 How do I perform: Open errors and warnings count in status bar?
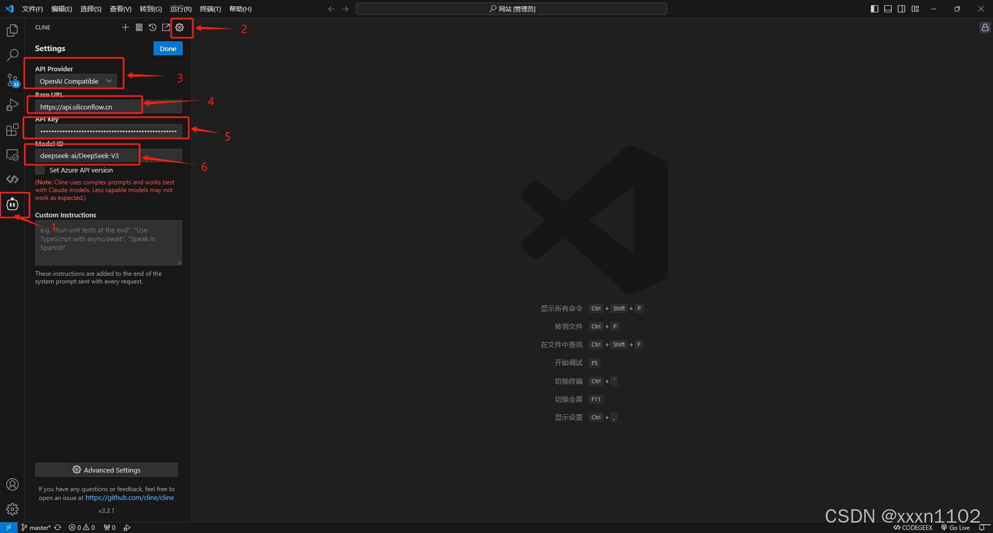click(82, 527)
